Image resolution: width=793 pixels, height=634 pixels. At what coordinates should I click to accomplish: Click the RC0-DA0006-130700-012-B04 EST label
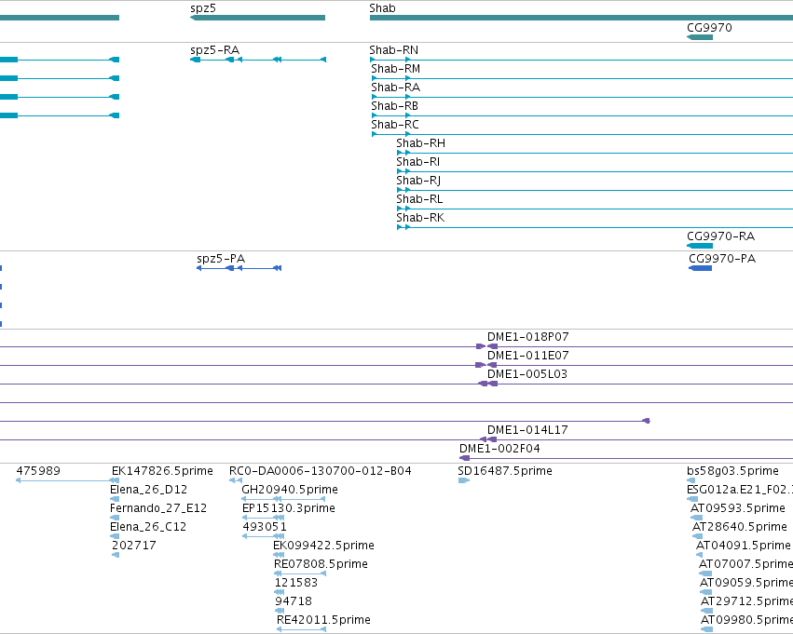321,471
